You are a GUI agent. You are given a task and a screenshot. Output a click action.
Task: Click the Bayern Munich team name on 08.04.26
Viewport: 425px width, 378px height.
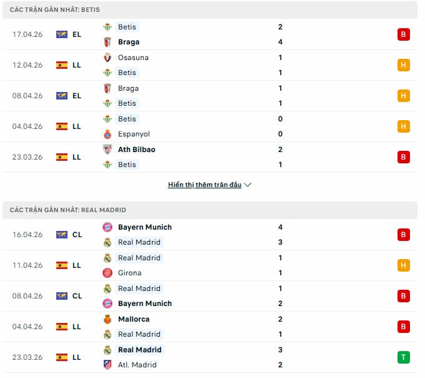point(144,304)
